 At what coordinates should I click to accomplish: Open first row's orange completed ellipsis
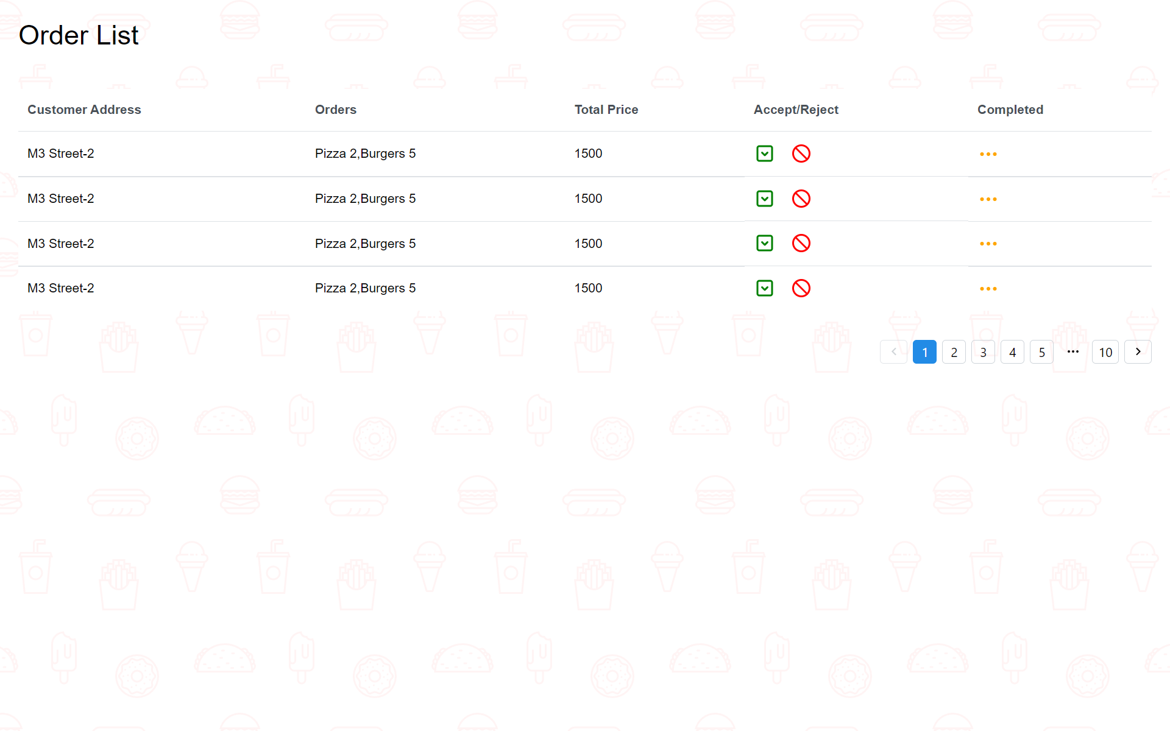[988, 154]
